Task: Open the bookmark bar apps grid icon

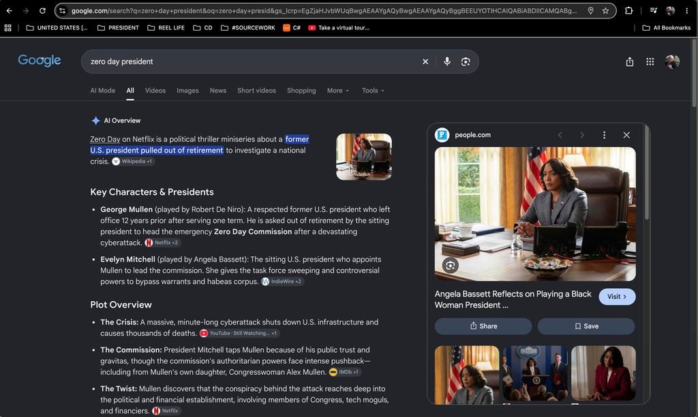Action: [x=7, y=27]
